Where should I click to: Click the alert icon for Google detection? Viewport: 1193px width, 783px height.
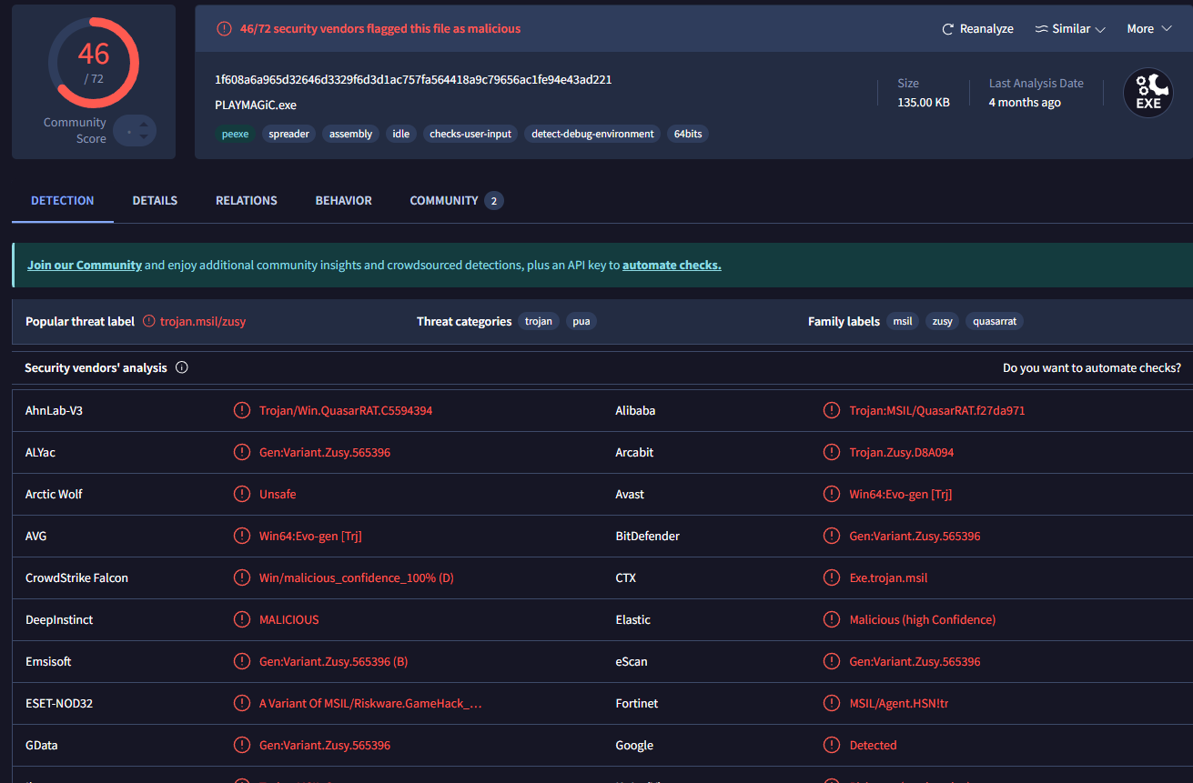point(832,745)
